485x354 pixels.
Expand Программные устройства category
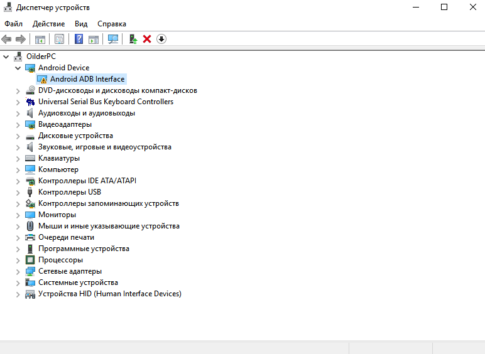pos(18,249)
